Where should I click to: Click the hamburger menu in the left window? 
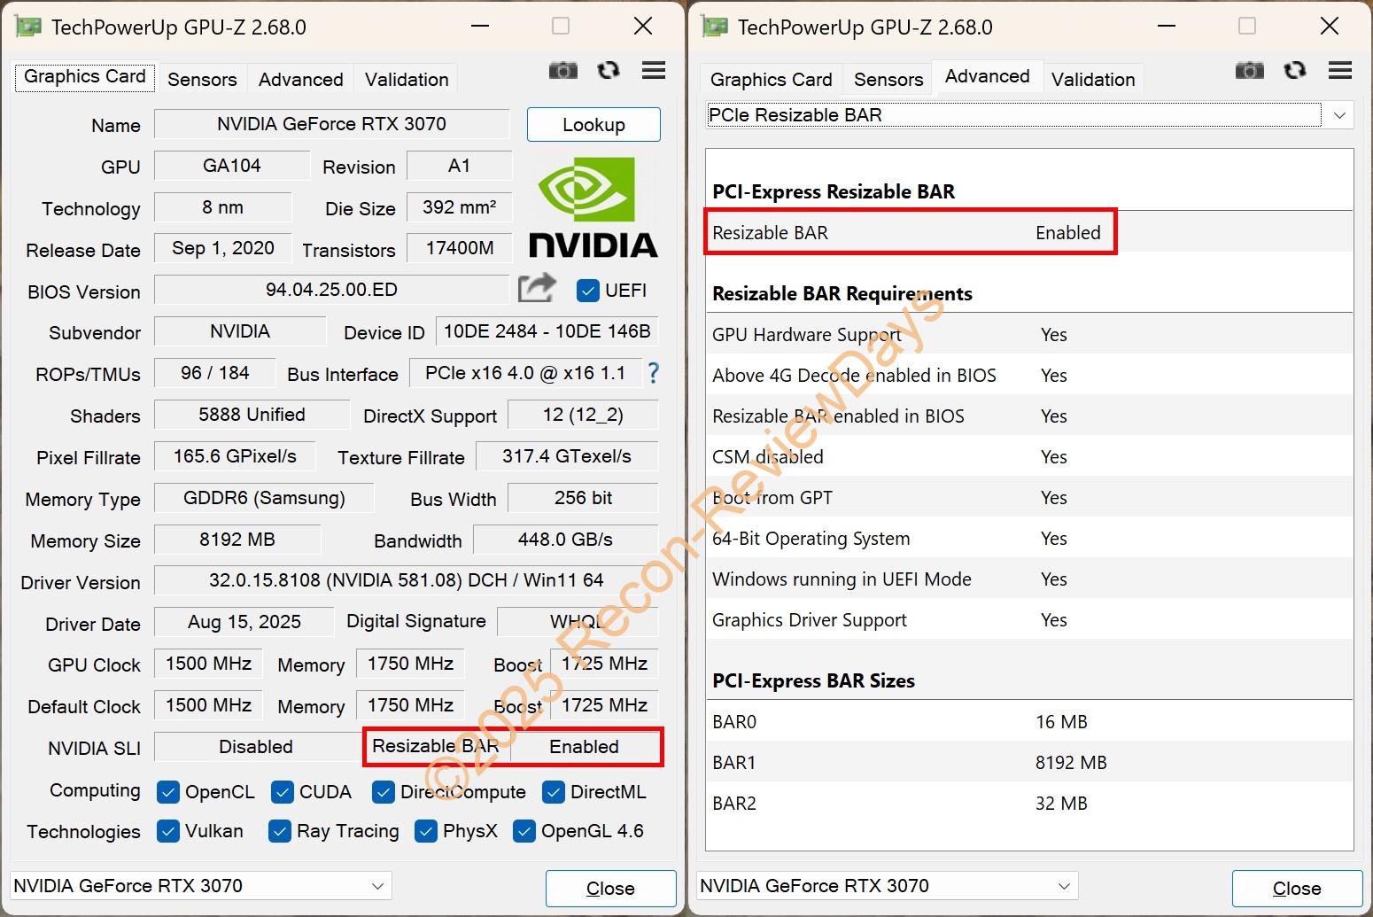click(654, 70)
